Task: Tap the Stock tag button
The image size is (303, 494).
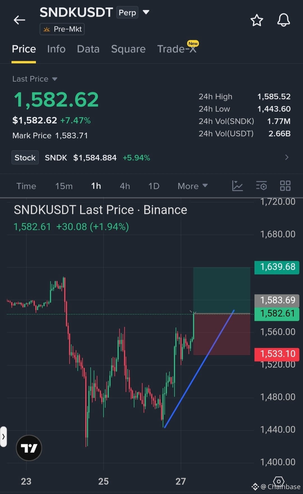Action: (x=25, y=158)
